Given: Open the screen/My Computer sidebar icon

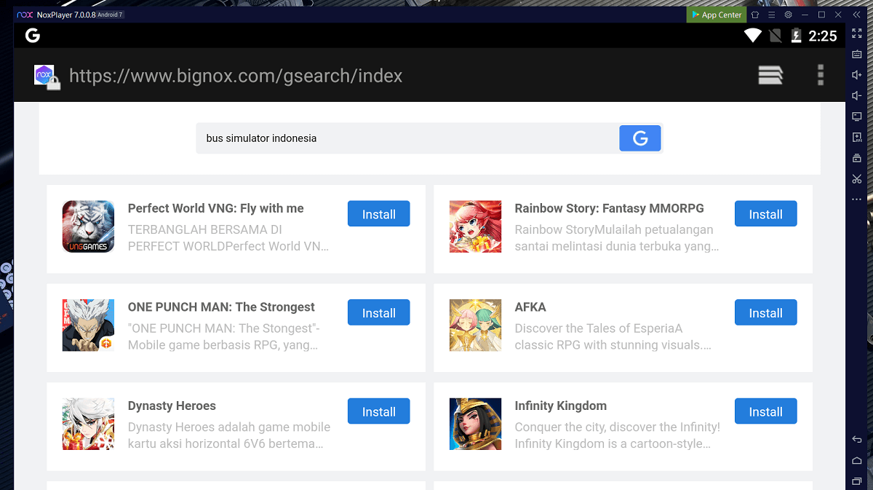Looking at the screenshot, I should [856, 116].
